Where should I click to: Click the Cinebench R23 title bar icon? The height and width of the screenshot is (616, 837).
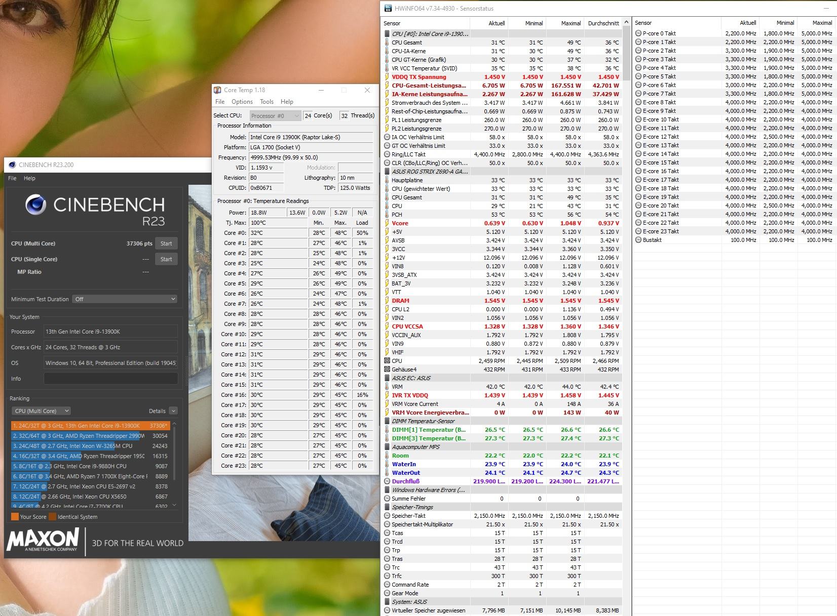(x=12, y=165)
